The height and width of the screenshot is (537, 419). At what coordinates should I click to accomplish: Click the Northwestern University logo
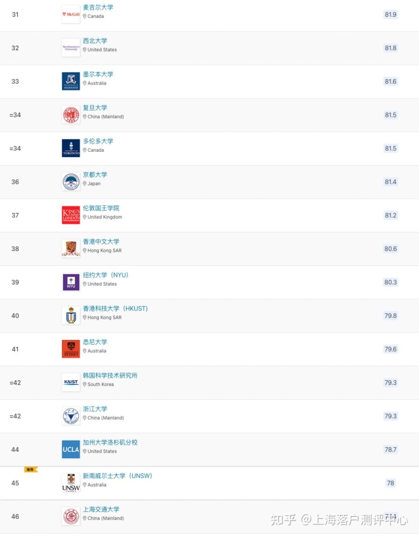click(71, 48)
